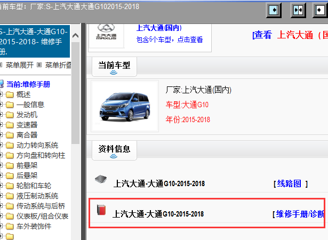Screen dimensions: 328x240
Task: Click the 车外装饰件 folder icon
Action: pos(10,226)
